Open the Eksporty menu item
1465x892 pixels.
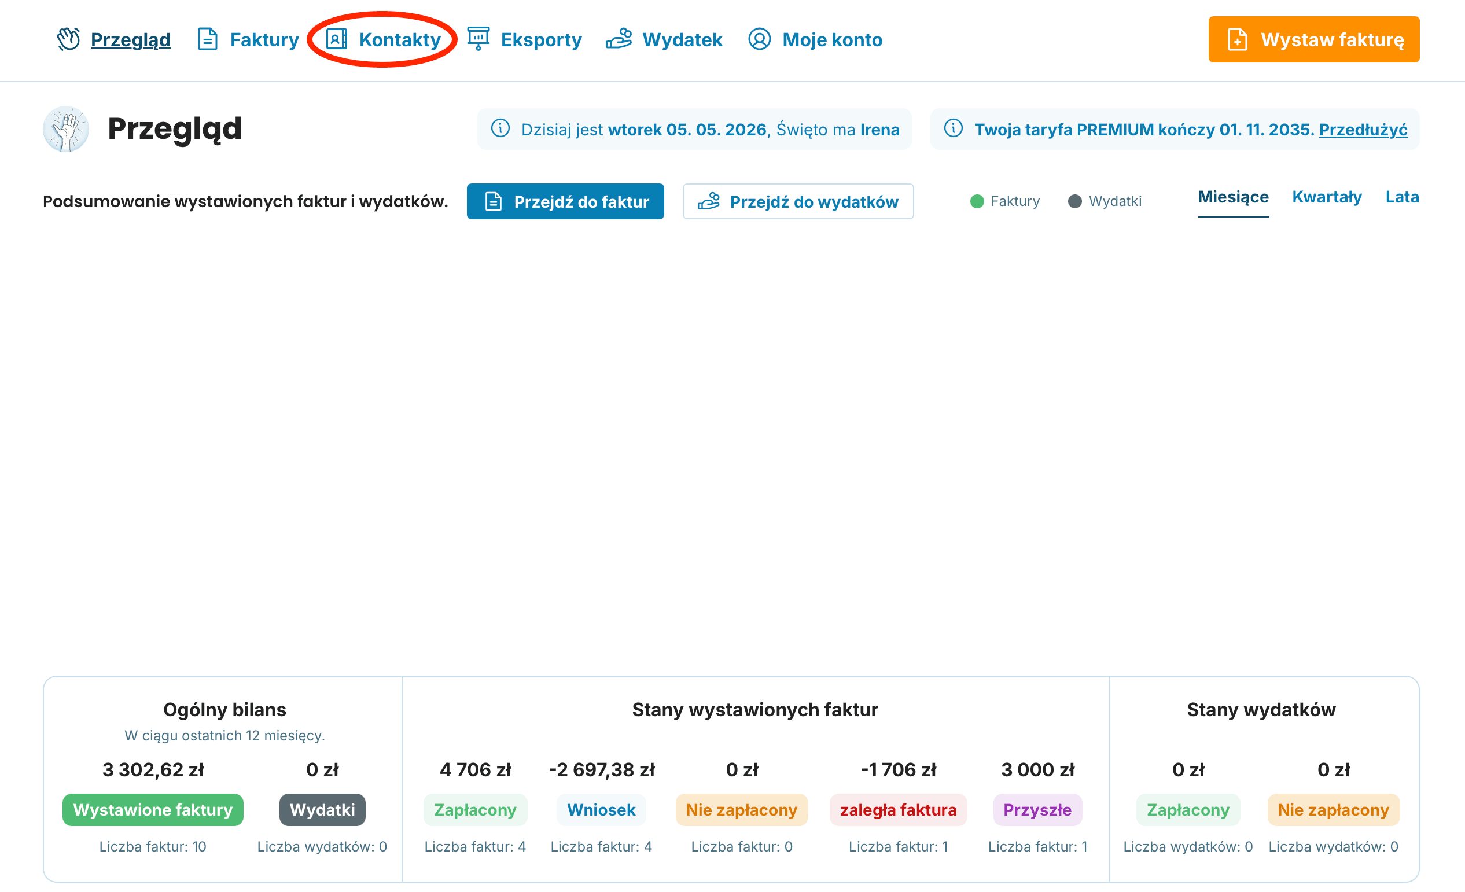tap(524, 39)
